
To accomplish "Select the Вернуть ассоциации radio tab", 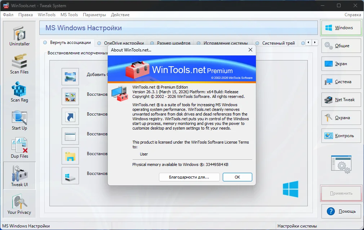I will [67, 42].
